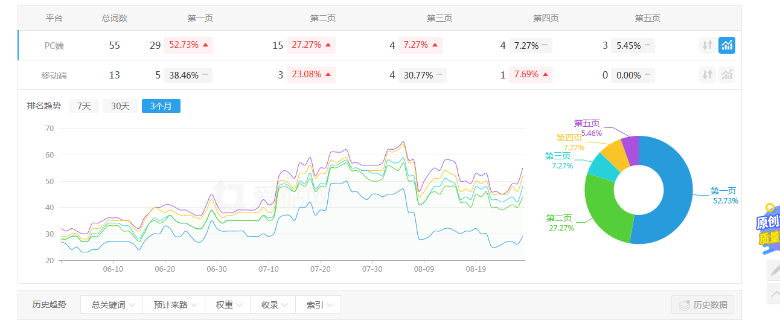Viewport: 780px width, 323px height.
Task: Click the pencil edit icon at right edge
Action: pos(773,270)
